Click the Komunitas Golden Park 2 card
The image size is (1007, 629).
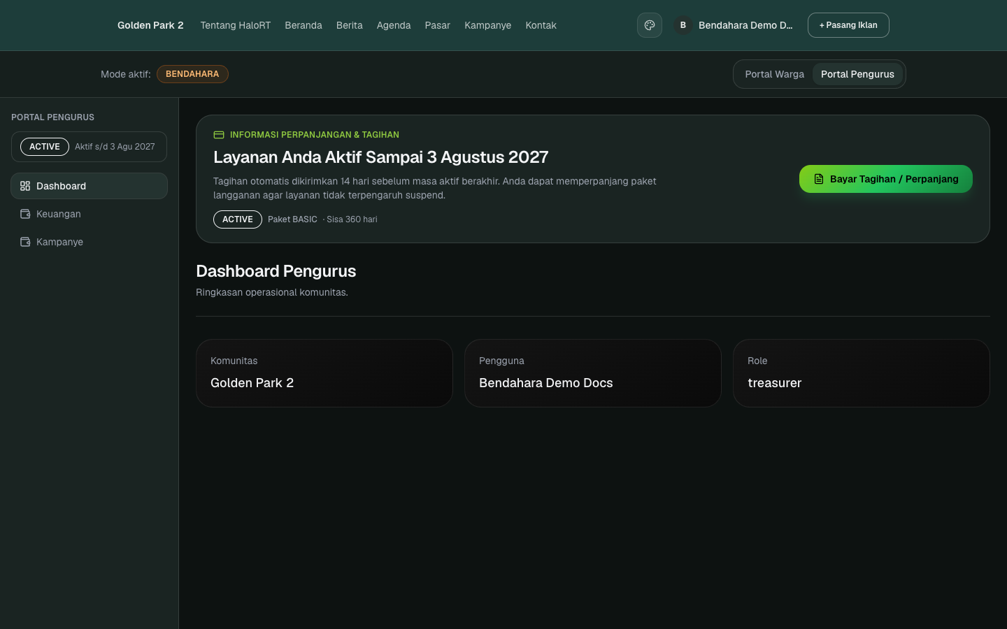pyautogui.click(x=324, y=373)
